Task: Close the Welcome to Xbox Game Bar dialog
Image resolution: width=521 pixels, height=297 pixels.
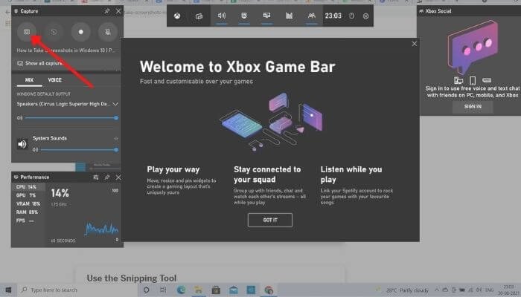Action: [x=415, y=44]
